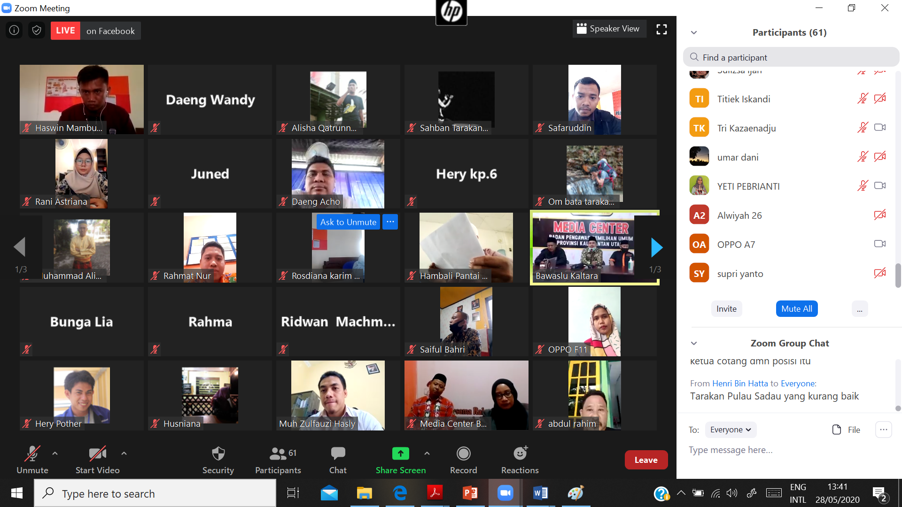Viewport: 902px width, 507px height.
Task: Invite more participants
Action: [x=726, y=309]
